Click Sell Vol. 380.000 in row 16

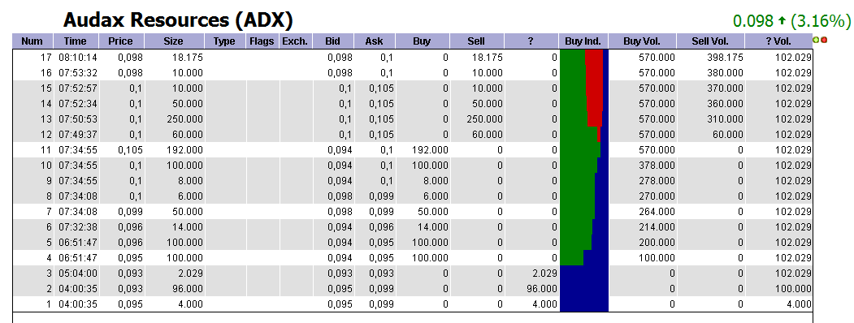[x=725, y=72]
